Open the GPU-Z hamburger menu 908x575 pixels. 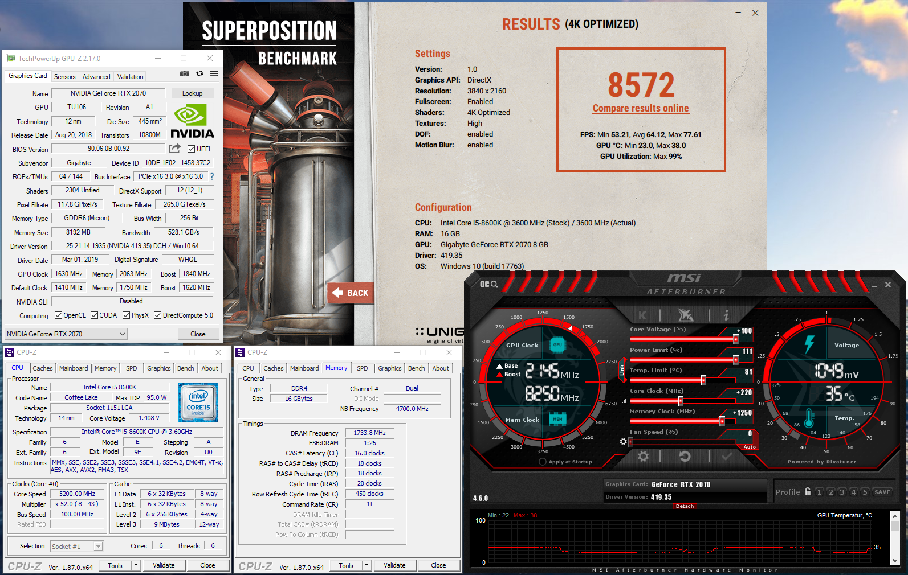click(214, 73)
